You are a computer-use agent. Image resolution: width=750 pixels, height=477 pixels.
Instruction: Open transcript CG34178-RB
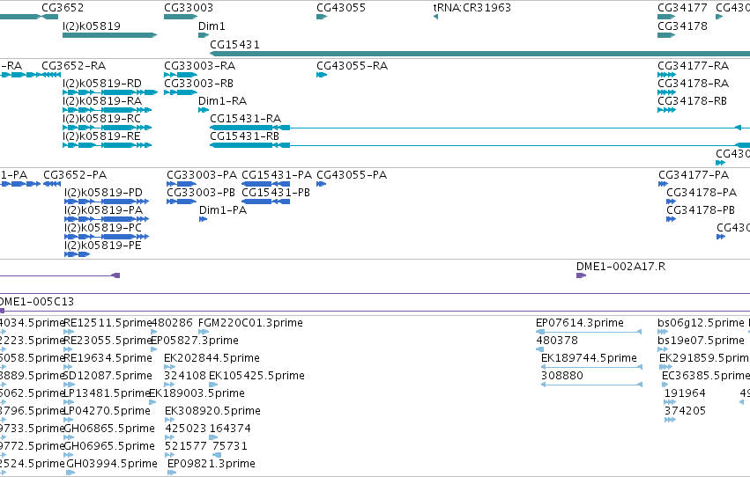pos(692,101)
